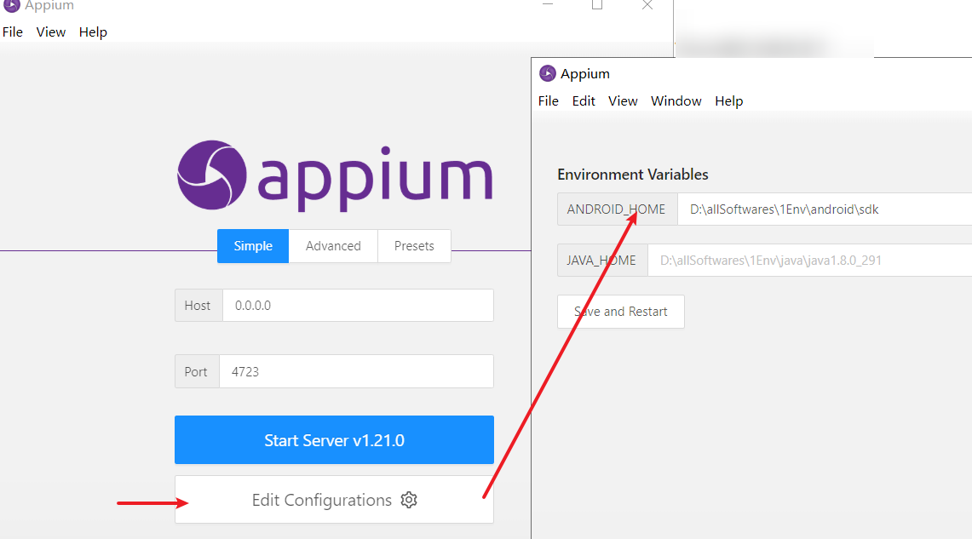
Task: Switch to the Presets tab
Action: (414, 246)
